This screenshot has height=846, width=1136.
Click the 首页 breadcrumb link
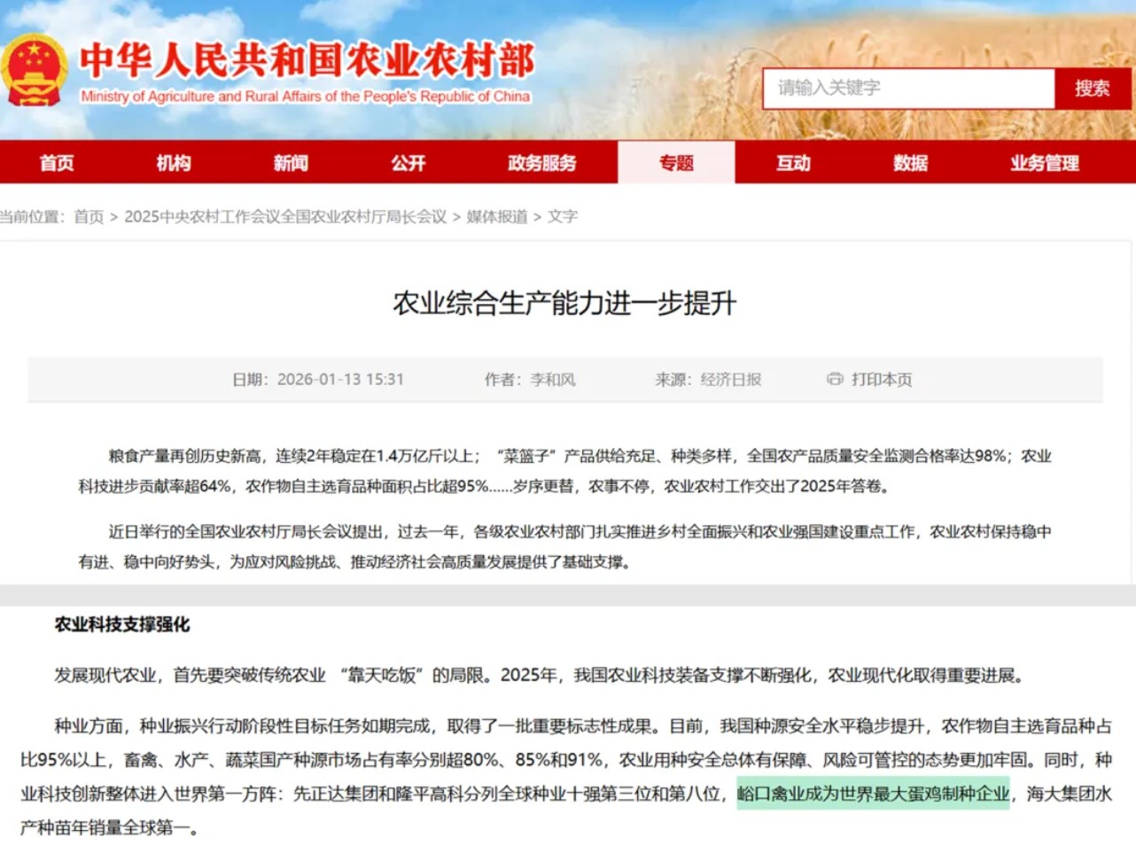coord(89,216)
